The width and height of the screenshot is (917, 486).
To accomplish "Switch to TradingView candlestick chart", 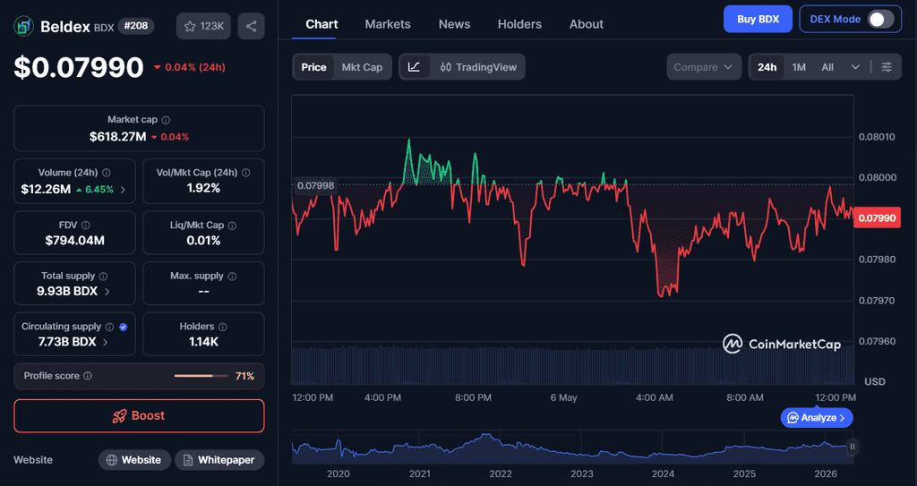I will [478, 67].
